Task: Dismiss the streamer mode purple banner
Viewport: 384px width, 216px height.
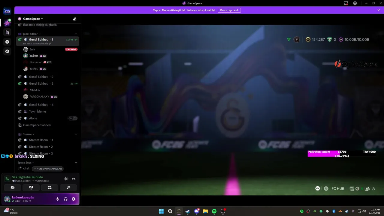Action: 379,10
